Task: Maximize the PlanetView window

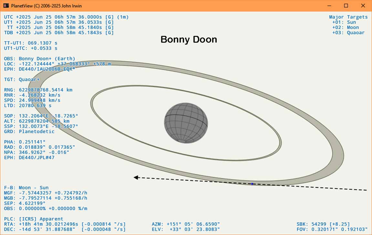Action: pyautogui.click(x=346, y=5)
